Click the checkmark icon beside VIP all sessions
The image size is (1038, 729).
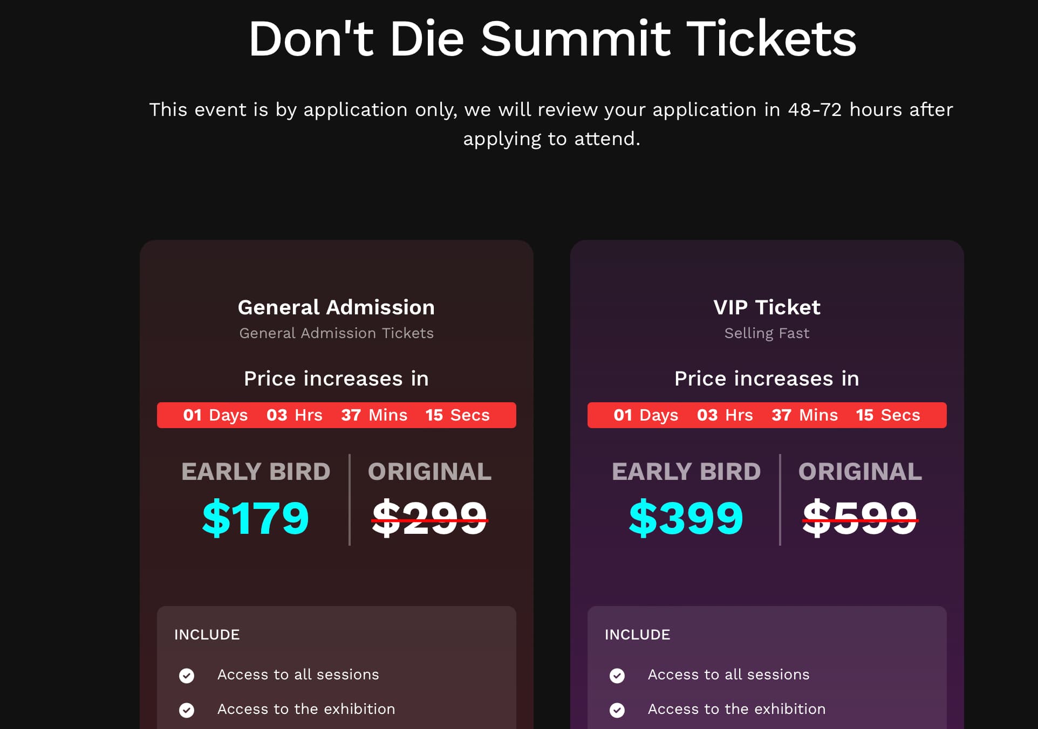[617, 676]
